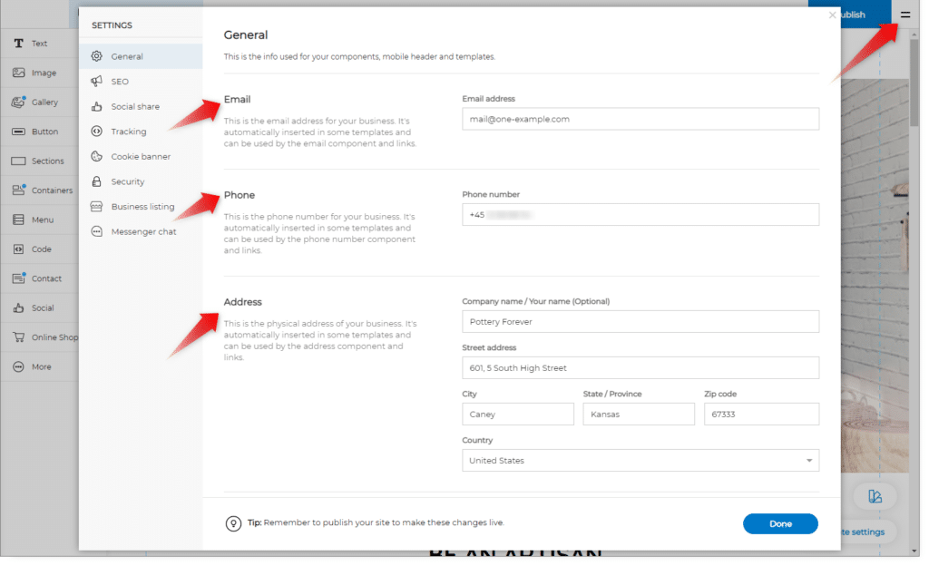Click the Email address input field
The height and width of the screenshot is (566, 929).
[640, 119]
